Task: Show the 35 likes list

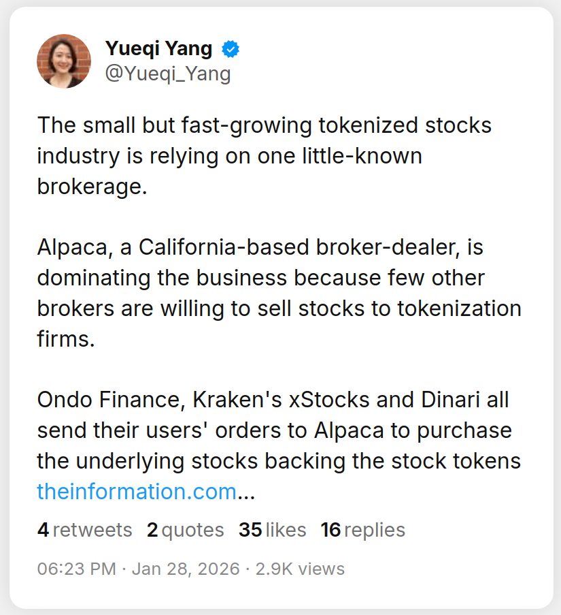Action: [272, 530]
